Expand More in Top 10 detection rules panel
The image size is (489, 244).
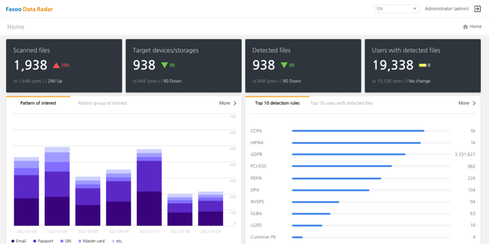coord(467,103)
